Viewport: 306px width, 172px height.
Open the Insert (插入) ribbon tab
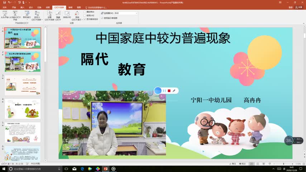23,7
